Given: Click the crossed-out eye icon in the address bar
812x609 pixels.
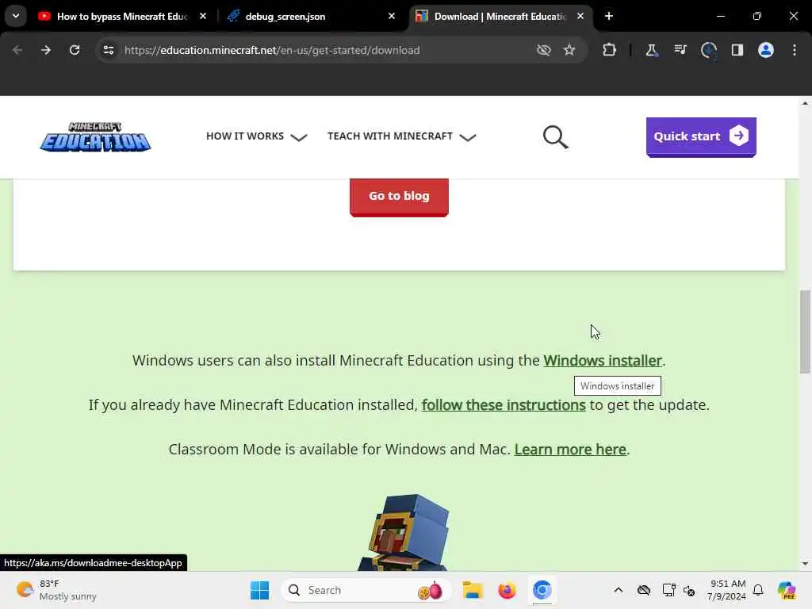Looking at the screenshot, I should coord(544,50).
